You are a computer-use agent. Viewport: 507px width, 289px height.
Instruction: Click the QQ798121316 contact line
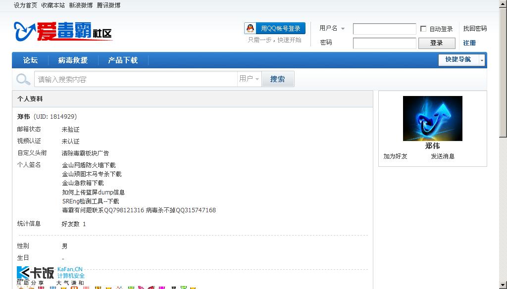tap(139, 210)
